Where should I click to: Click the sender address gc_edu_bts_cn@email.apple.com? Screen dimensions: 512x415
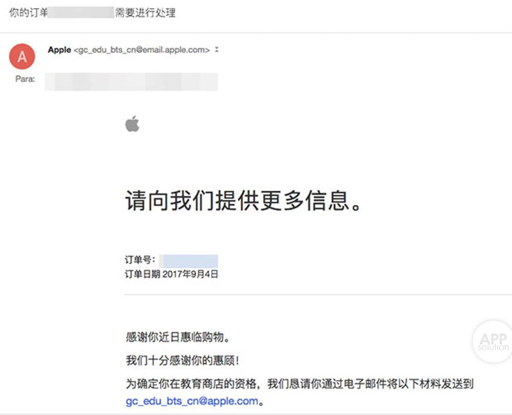pos(142,50)
